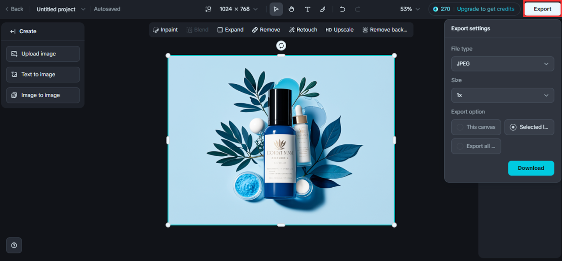Click the Download button
Viewport: 562px width, 261px height.
coord(531,168)
